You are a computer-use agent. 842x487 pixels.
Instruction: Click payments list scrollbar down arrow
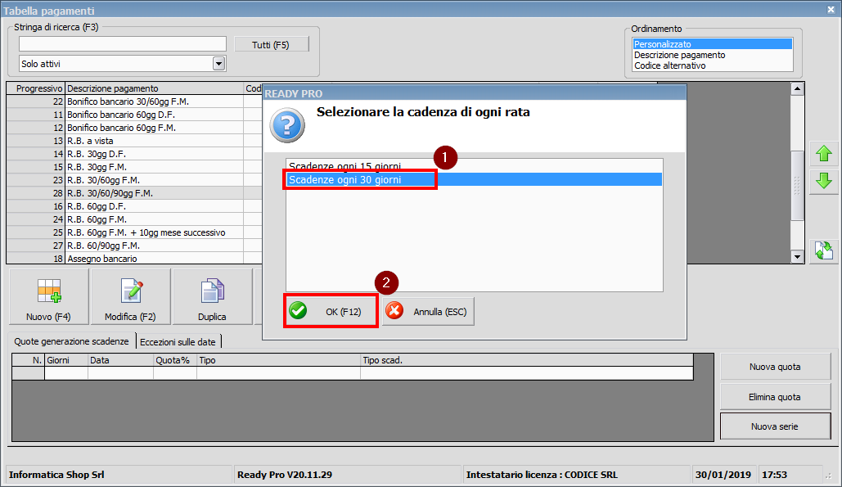tap(797, 257)
